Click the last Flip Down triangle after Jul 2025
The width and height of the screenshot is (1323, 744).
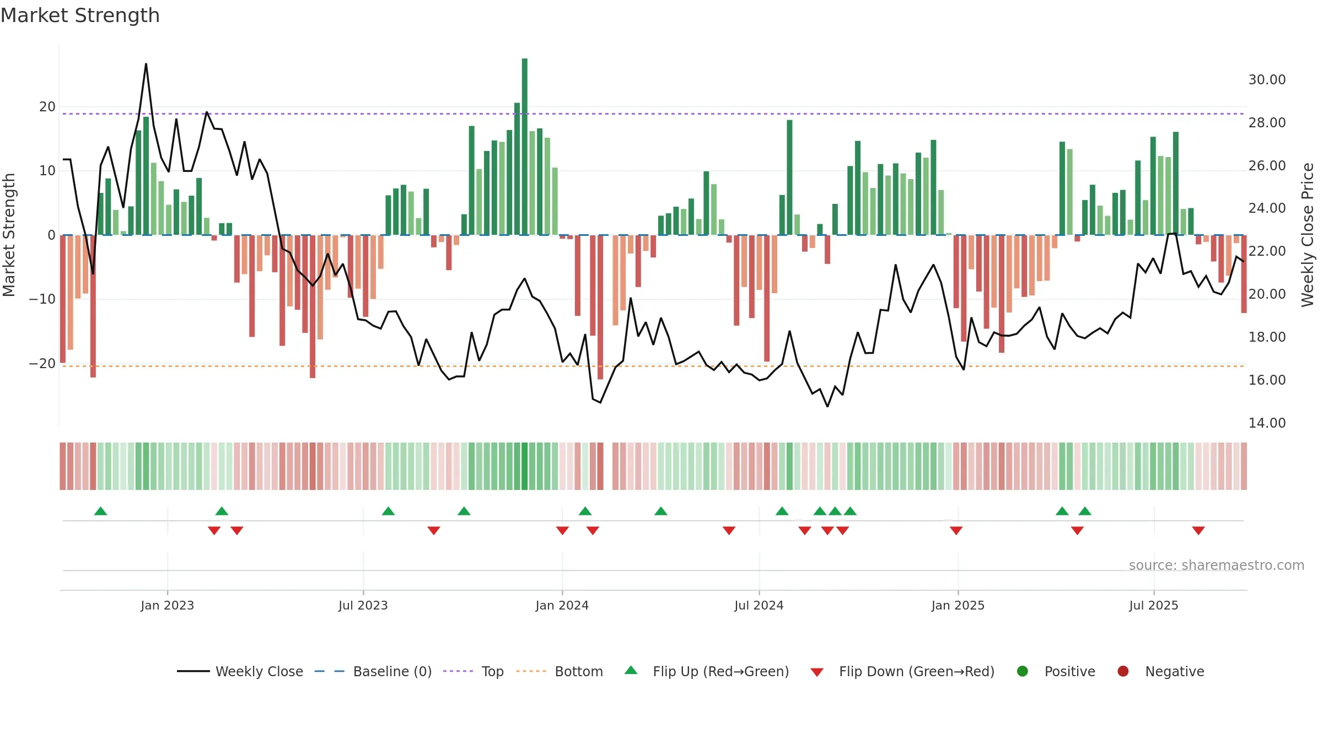pos(1198,531)
